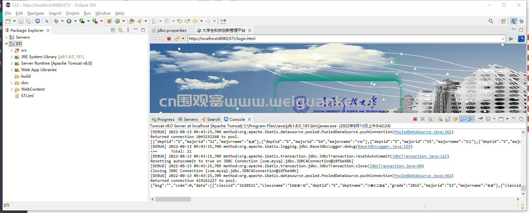529x213 pixels.
Task: Open PooledDataSource.java:362 link in console
Action: coord(423,132)
